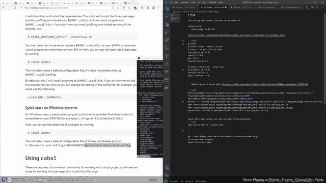Image resolution: width=326 pixels, height=183 pixels.
Task: Open the Selection menu in VS Code
Action: click(184, 2)
